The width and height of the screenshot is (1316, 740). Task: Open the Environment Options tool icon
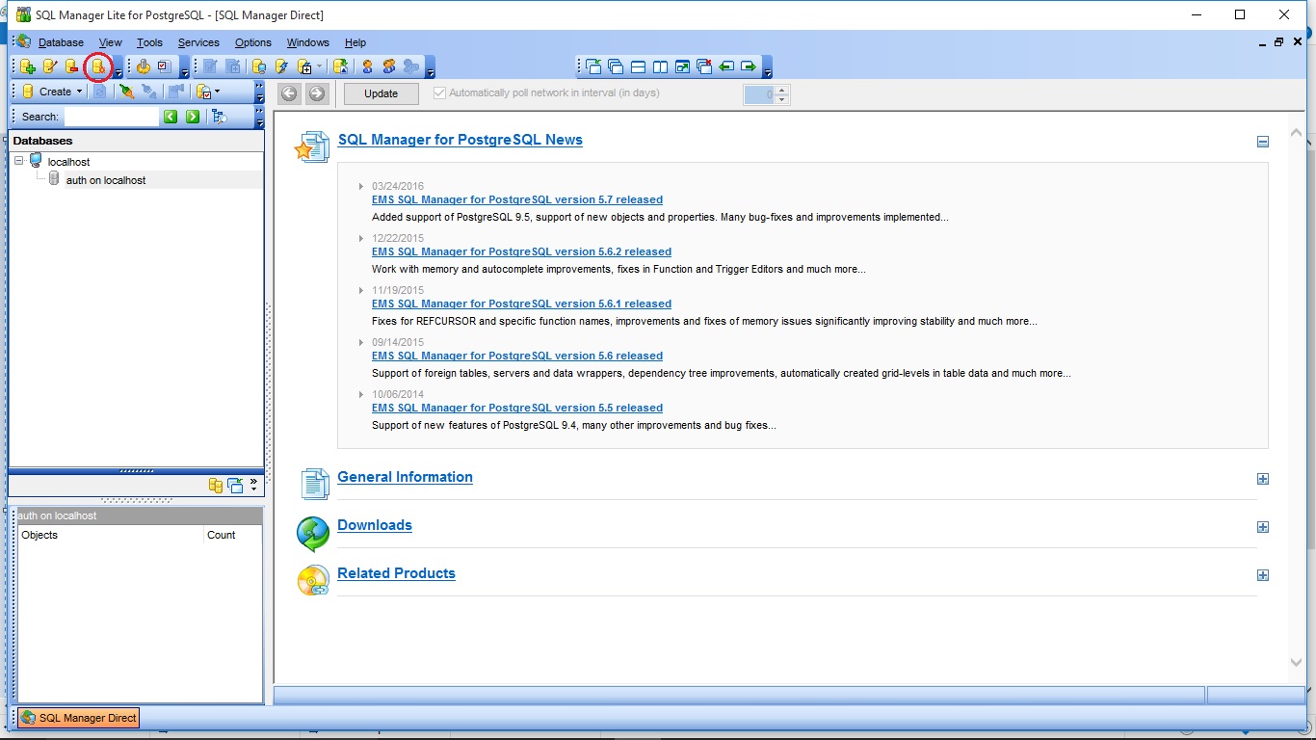(144, 66)
